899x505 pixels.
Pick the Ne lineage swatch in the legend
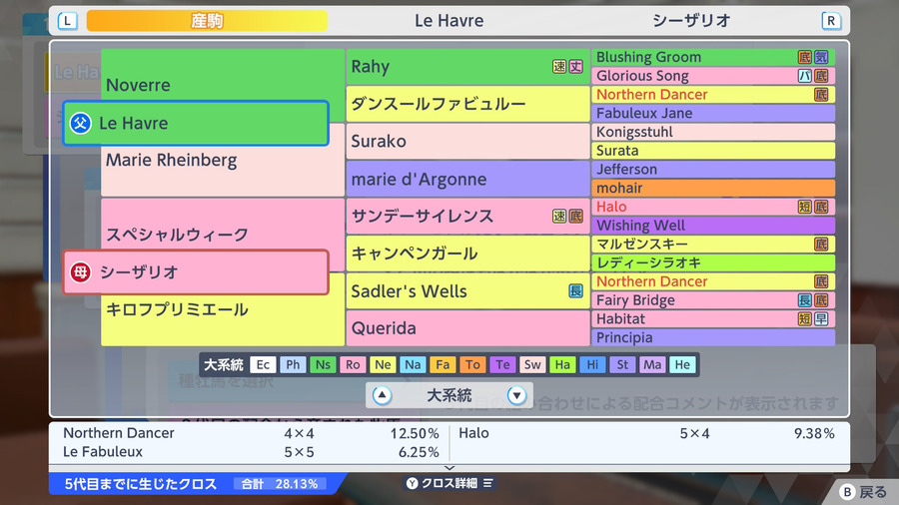pyautogui.click(x=383, y=364)
